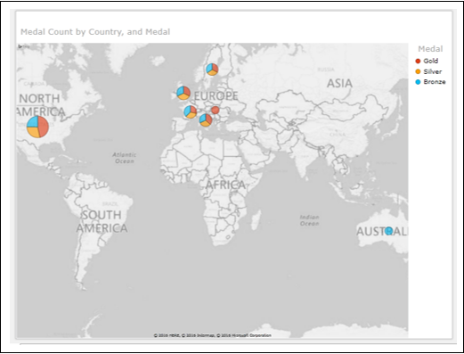464x354 pixels.
Task: Click the Bronze legend color dot
Action: click(x=418, y=82)
